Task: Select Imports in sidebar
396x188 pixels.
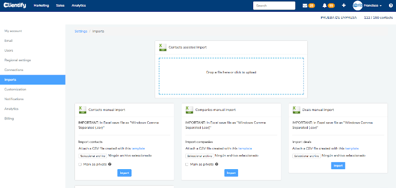Action: 33,79
